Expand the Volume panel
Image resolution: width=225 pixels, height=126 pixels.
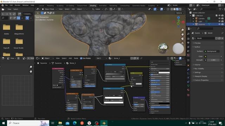point(197,65)
